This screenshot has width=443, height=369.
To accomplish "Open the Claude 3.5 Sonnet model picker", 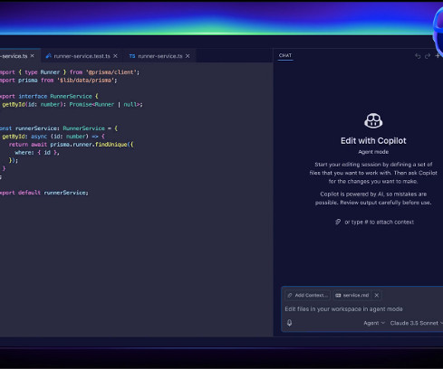I will point(416,323).
